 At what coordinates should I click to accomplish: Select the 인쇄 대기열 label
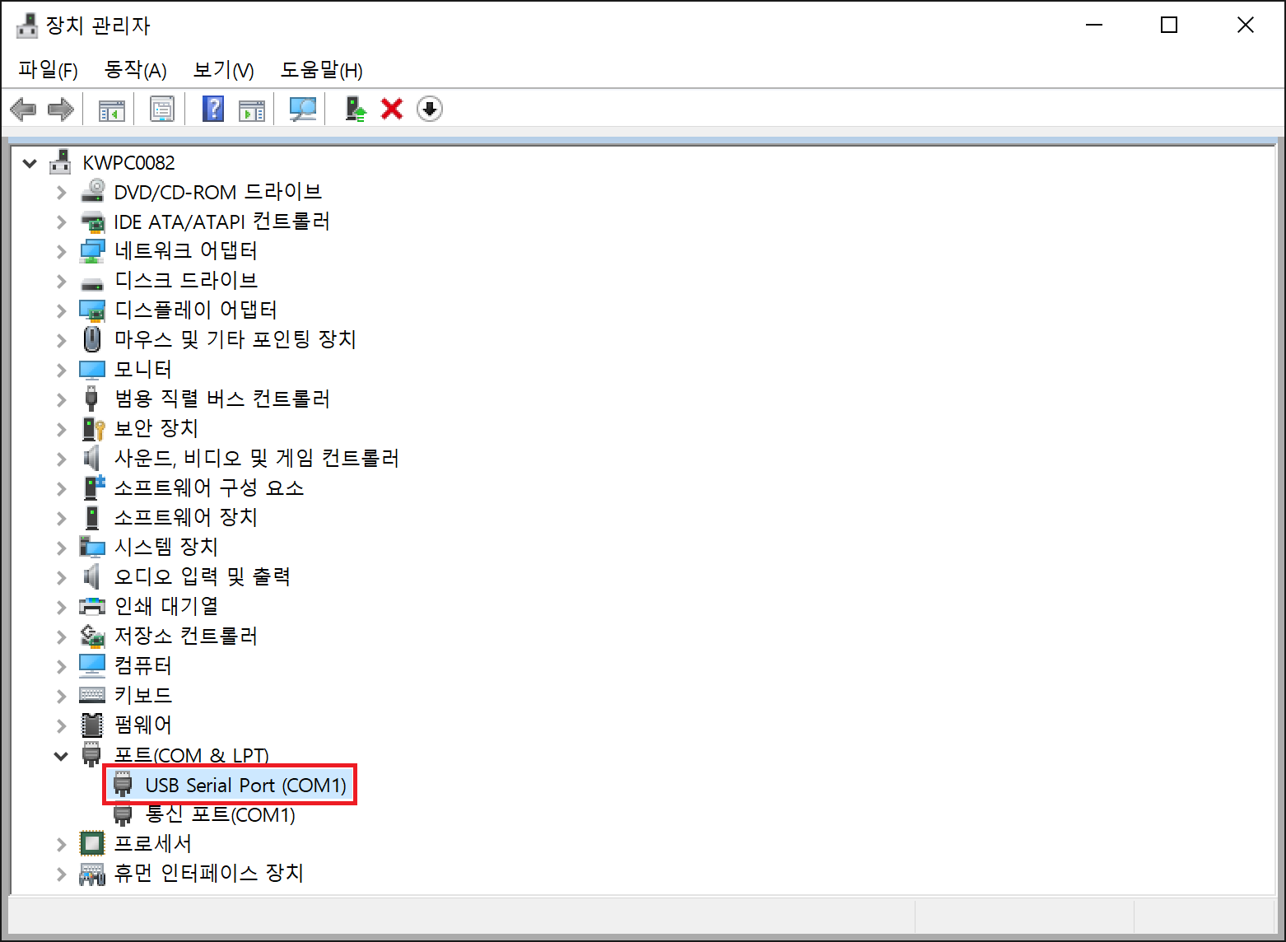tap(166, 606)
